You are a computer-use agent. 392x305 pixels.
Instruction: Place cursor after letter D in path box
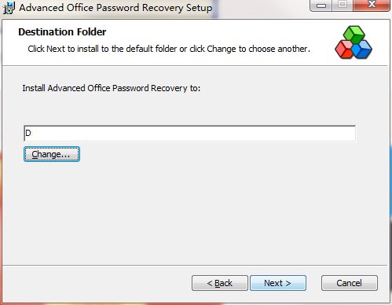(x=31, y=134)
